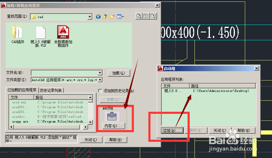Viewport: 272px width, 158px height.
Task: Click into the 文件名 input field
Action: (64, 73)
